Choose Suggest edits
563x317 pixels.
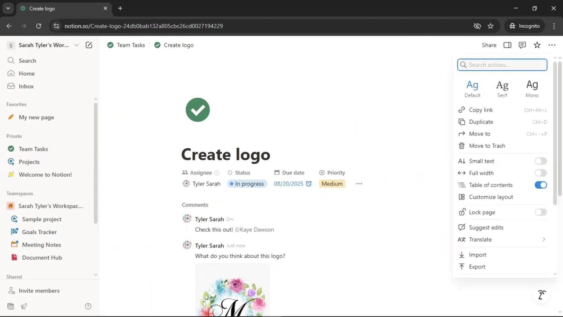point(502,227)
